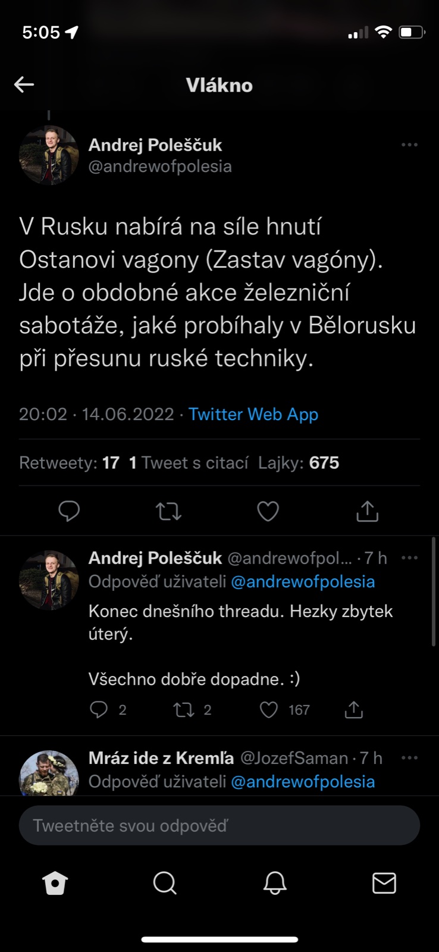Like the main tweet with heart icon

(x=268, y=511)
